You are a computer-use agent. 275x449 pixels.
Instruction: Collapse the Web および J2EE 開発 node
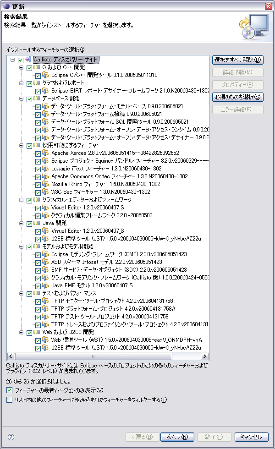point(21,333)
